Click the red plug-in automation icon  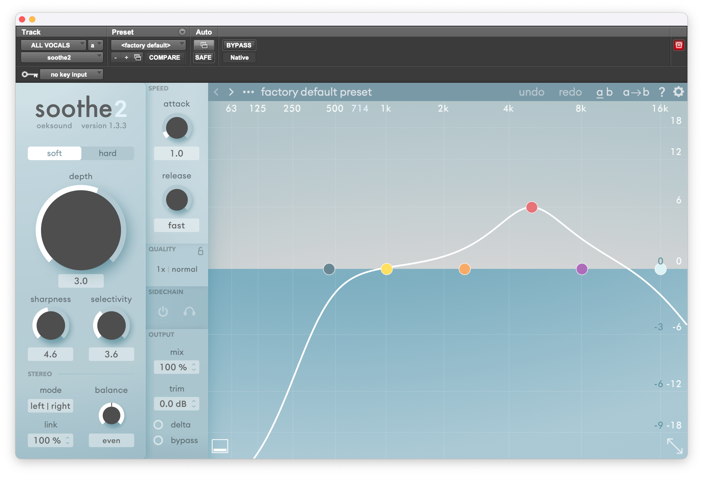[679, 45]
